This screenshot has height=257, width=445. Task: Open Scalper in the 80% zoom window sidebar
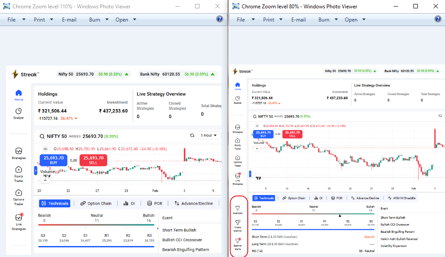[238, 99]
